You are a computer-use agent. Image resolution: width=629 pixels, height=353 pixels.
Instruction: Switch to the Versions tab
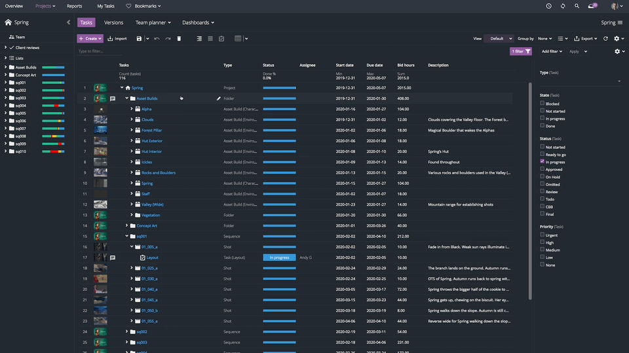(113, 22)
